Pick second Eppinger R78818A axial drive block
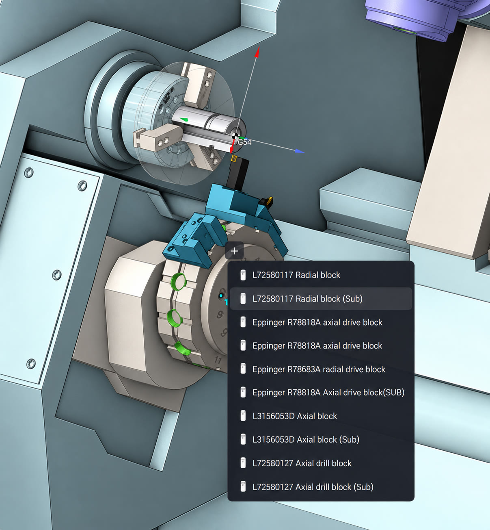Image resolution: width=490 pixels, height=530 pixels. (321, 346)
